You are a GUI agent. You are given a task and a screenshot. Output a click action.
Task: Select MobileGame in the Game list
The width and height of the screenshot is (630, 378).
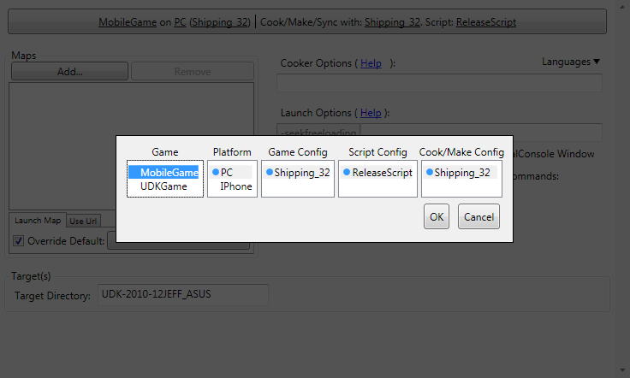point(164,172)
